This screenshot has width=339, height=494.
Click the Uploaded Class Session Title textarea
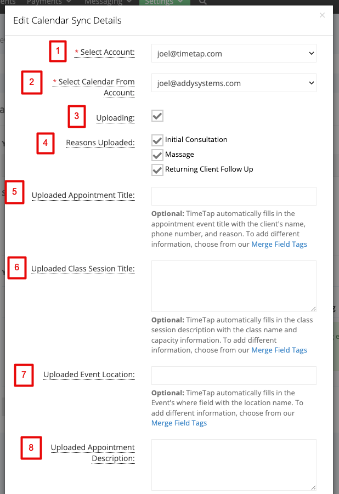[234, 286]
